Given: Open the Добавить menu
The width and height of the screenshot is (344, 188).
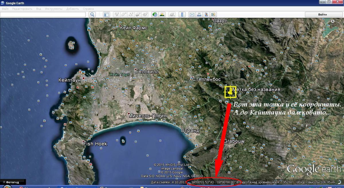Looking at the screenshot, I should (73, 9).
